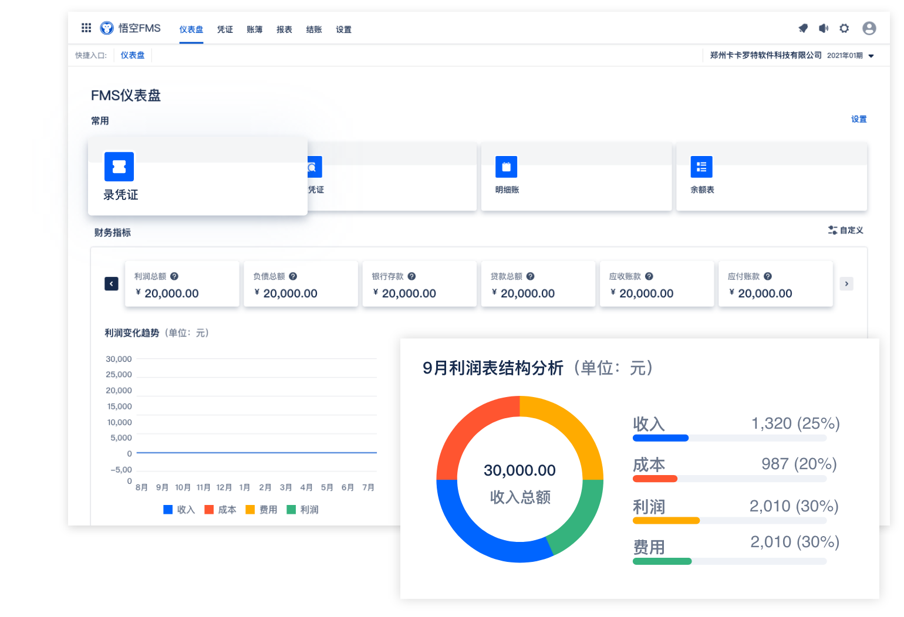The width and height of the screenshot is (904, 617).
Task: Open the 凭证 menu
Action: pos(225,29)
